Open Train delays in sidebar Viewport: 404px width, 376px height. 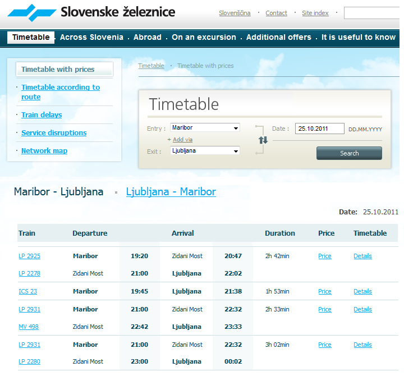[x=42, y=115]
